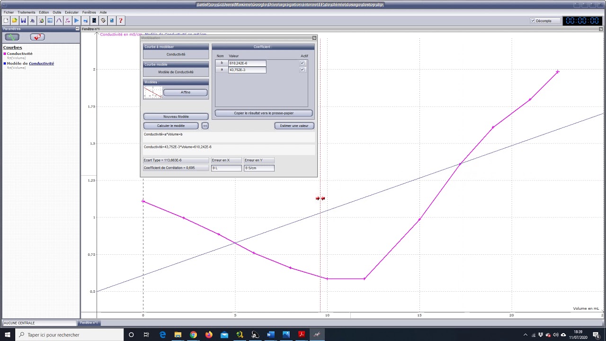Click the system volume tray icon
606x341 pixels.
556,335
